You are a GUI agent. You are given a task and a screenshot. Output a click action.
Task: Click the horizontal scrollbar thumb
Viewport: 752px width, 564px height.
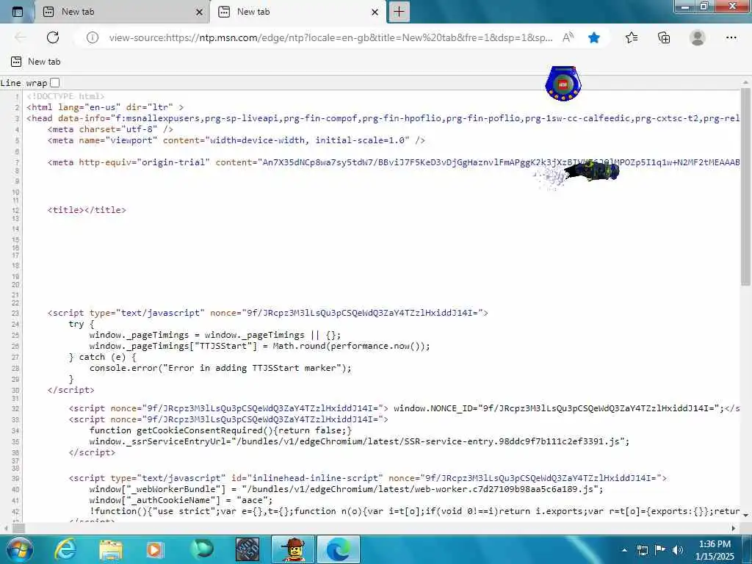18,528
